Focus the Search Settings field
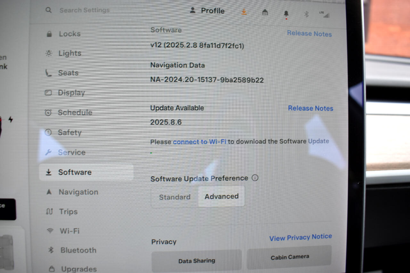Viewport: 410px width, 273px height. click(x=85, y=10)
